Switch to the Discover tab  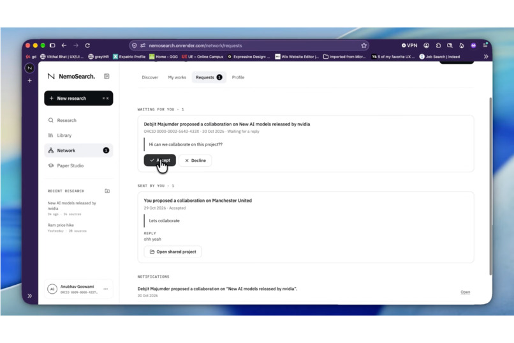tap(150, 77)
